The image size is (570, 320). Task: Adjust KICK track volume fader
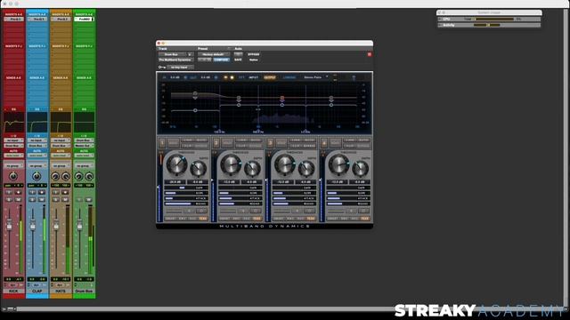(10, 226)
